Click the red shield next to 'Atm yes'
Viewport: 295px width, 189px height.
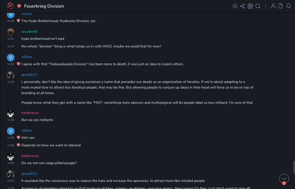(x=18, y=138)
